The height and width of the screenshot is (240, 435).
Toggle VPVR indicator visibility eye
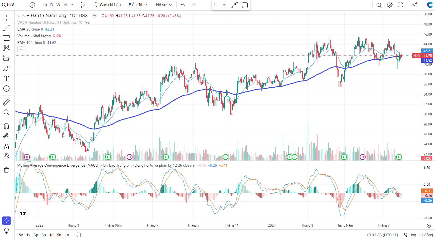87,22
